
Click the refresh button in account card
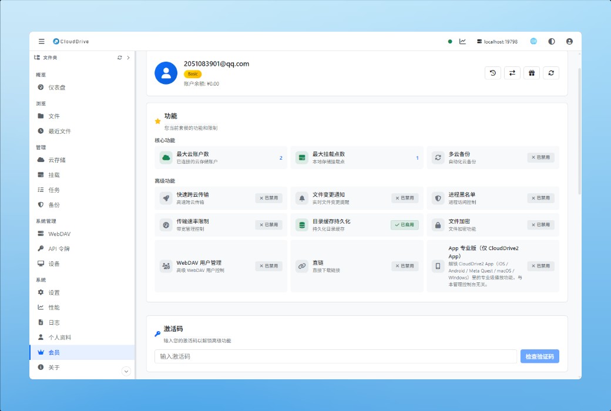(552, 73)
